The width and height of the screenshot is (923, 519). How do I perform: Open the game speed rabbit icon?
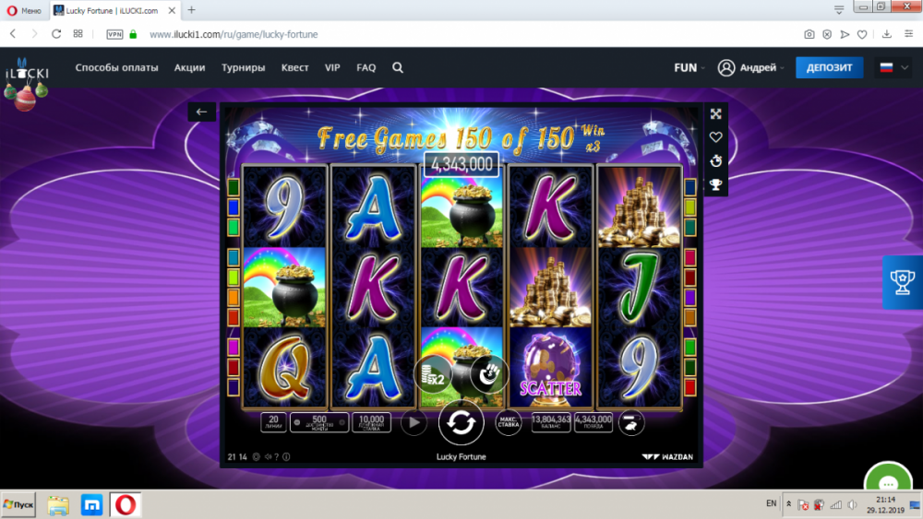[x=630, y=423]
